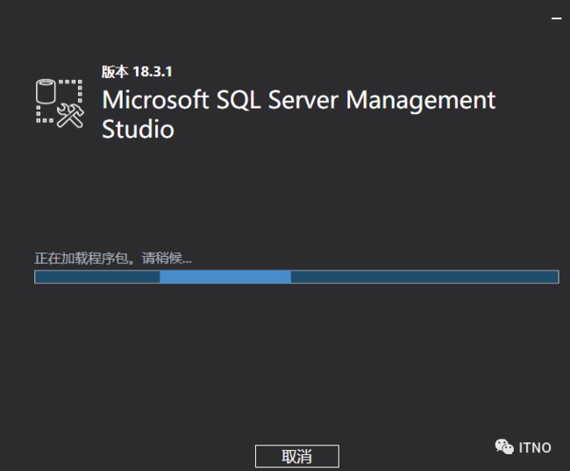Click the 版本 18.3.1 version text
This screenshot has height=471, width=570.
click(x=137, y=72)
